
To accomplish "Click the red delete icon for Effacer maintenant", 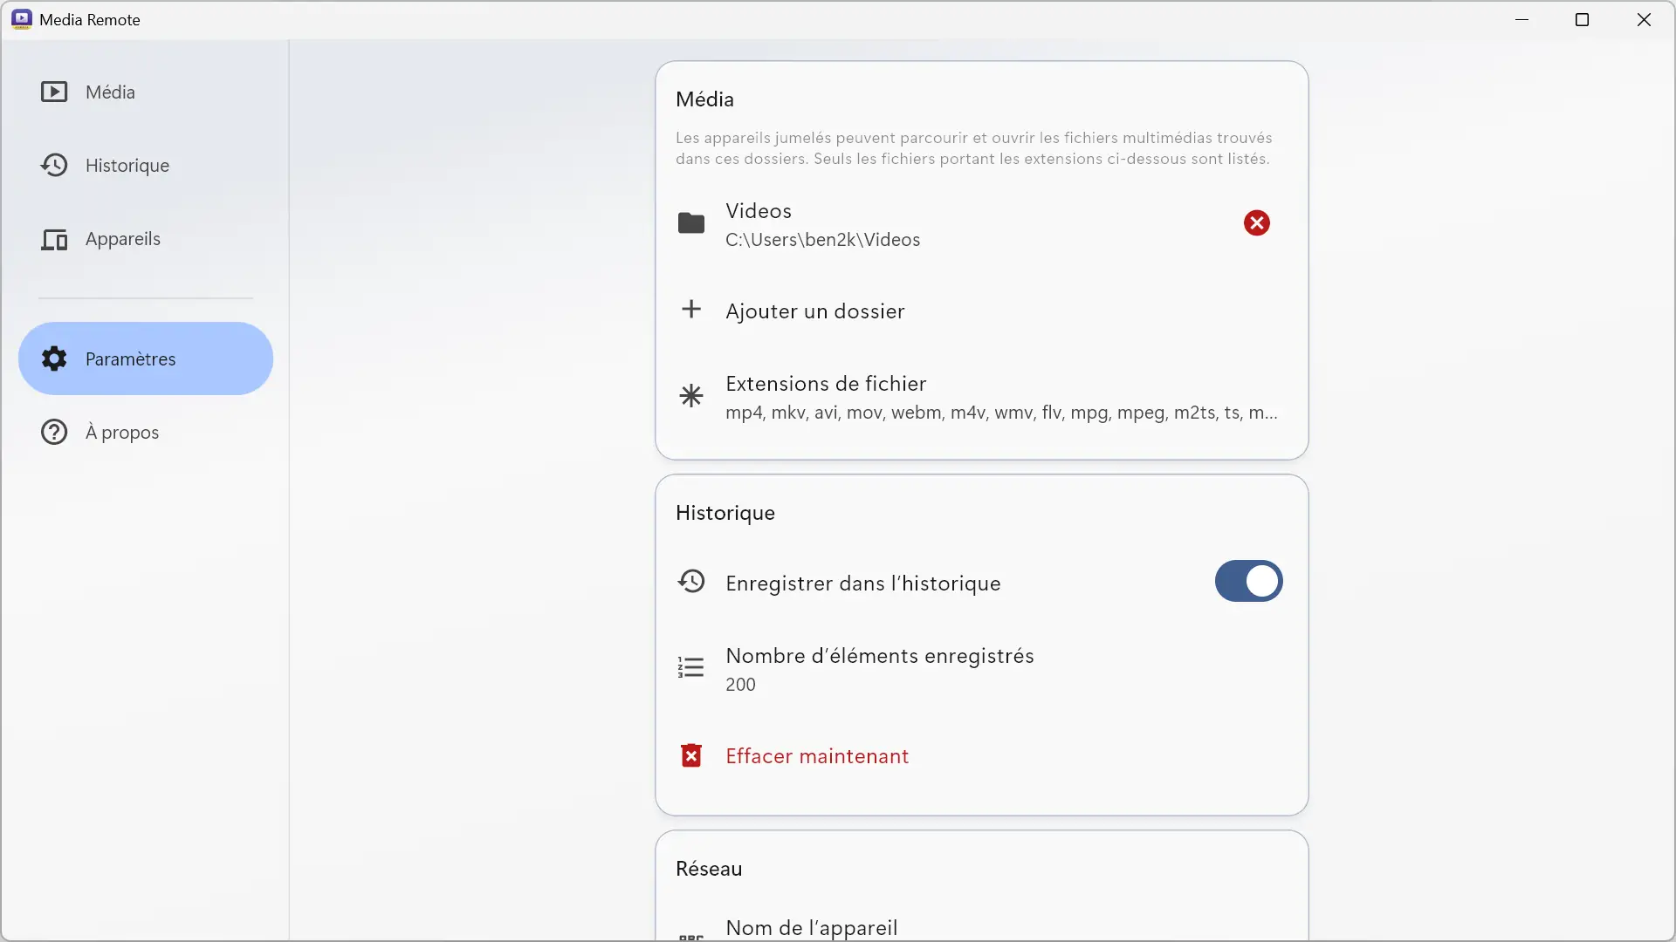I will (x=691, y=755).
